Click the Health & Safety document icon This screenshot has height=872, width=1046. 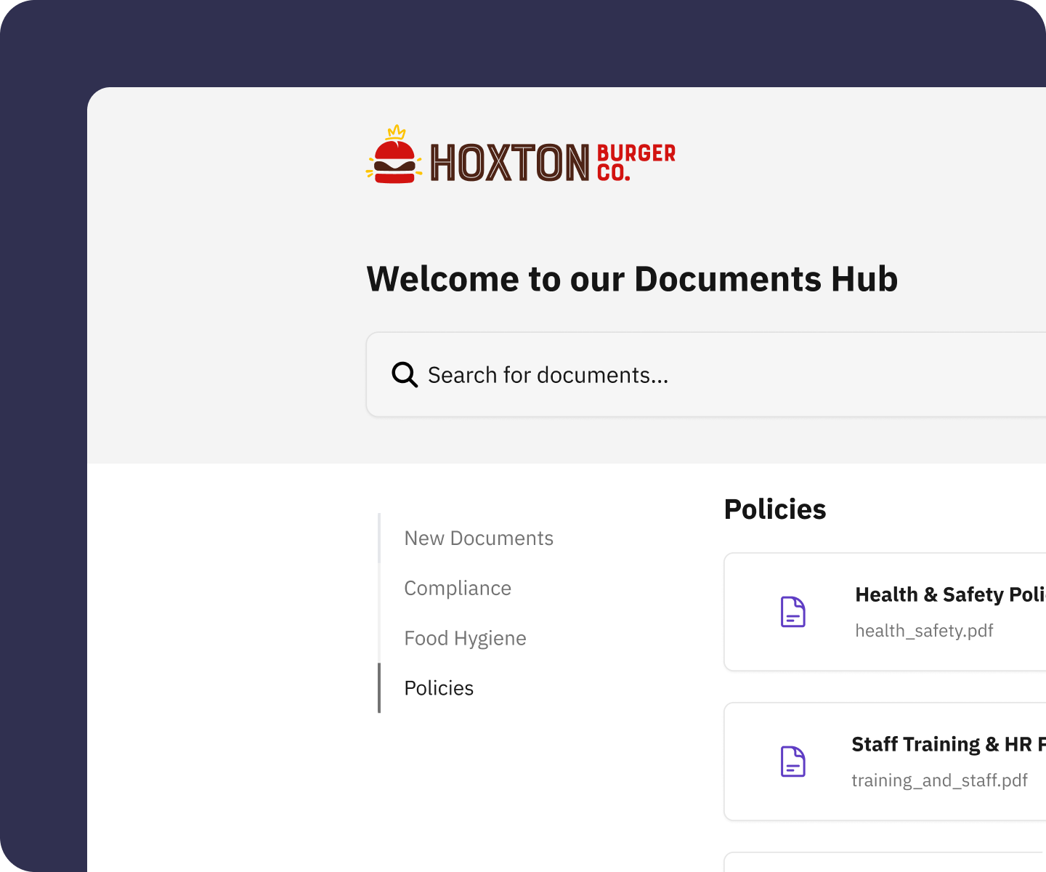coord(792,612)
